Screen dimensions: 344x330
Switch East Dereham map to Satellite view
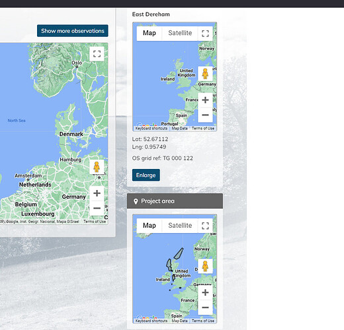[x=180, y=33]
